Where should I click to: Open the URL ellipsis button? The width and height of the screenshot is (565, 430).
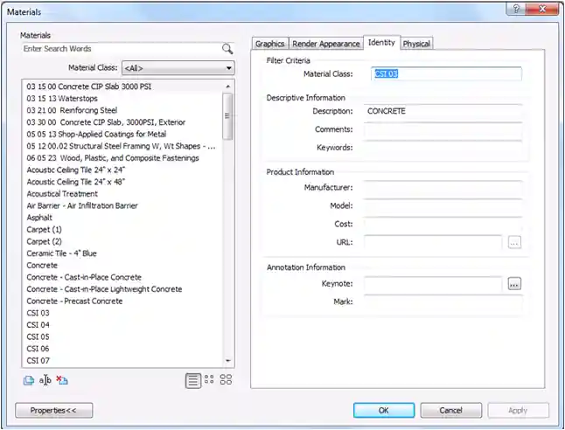click(x=514, y=242)
